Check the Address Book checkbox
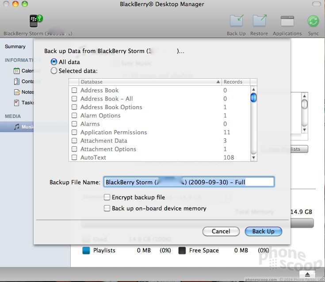325x282 pixels. tap(74, 90)
